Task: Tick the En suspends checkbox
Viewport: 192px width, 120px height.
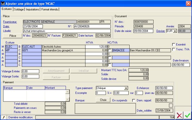Action: (134, 100)
